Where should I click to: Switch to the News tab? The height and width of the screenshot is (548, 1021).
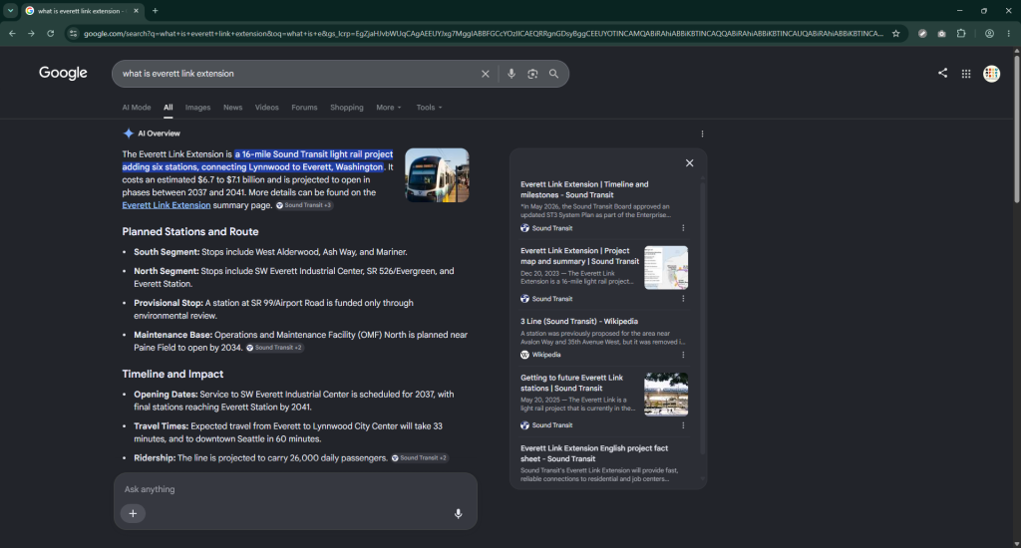(x=232, y=108)
